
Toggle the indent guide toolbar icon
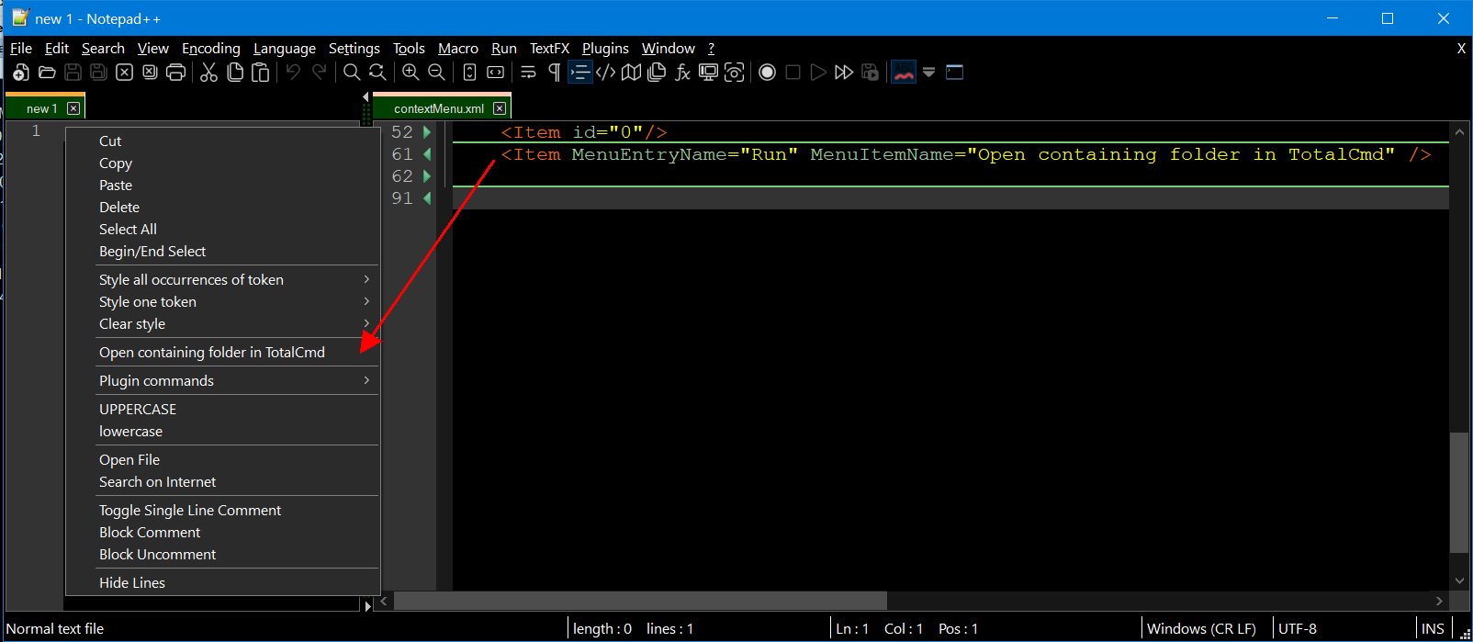point(579,73)
